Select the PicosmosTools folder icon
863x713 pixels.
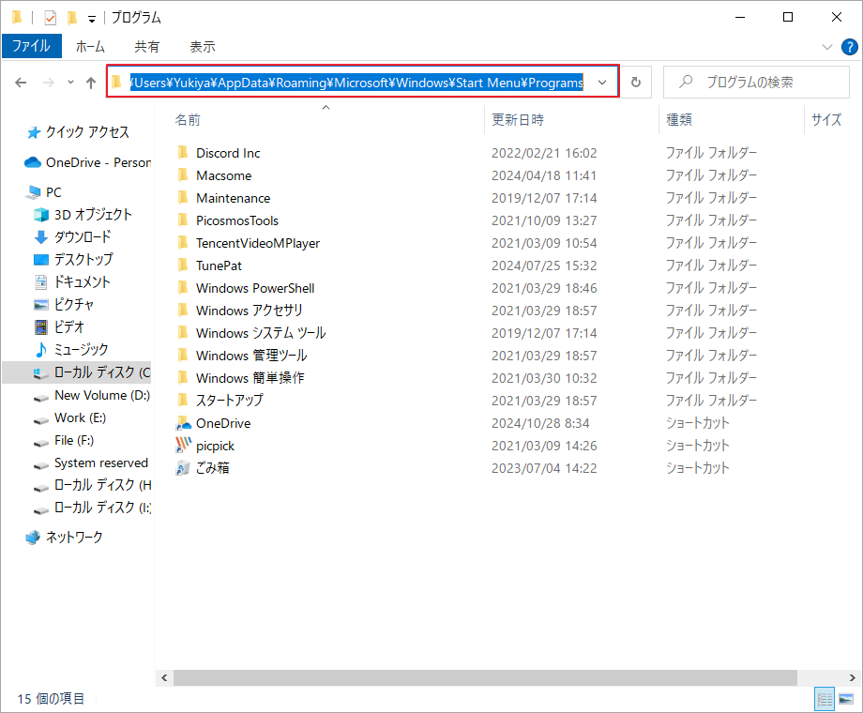coord(183,220)
